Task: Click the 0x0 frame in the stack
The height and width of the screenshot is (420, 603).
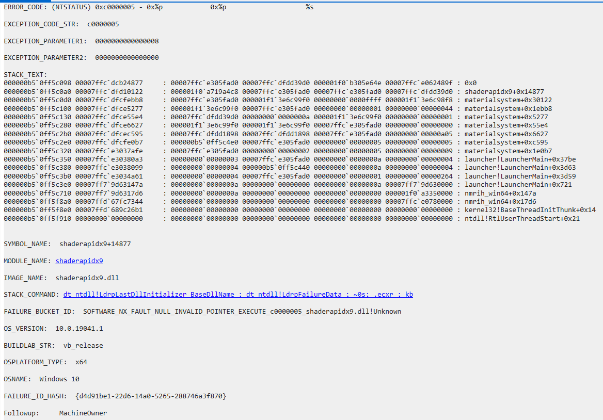Action: (x=471, y=83)
